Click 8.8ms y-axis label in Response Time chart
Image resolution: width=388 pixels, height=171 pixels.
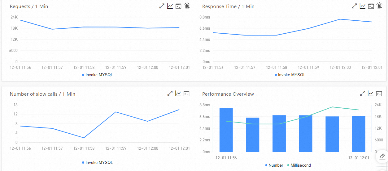205,17
